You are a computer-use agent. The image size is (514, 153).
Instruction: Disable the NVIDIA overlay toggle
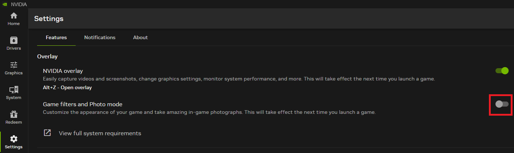502,71
